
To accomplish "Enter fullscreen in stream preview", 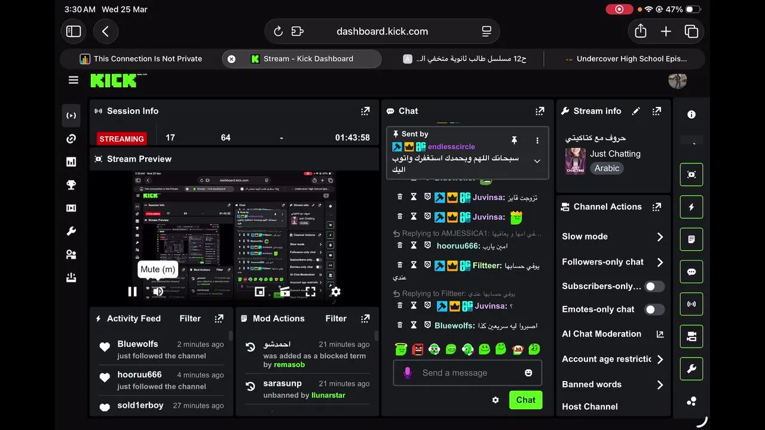I will pyautogui.click(x=310, y=291).
